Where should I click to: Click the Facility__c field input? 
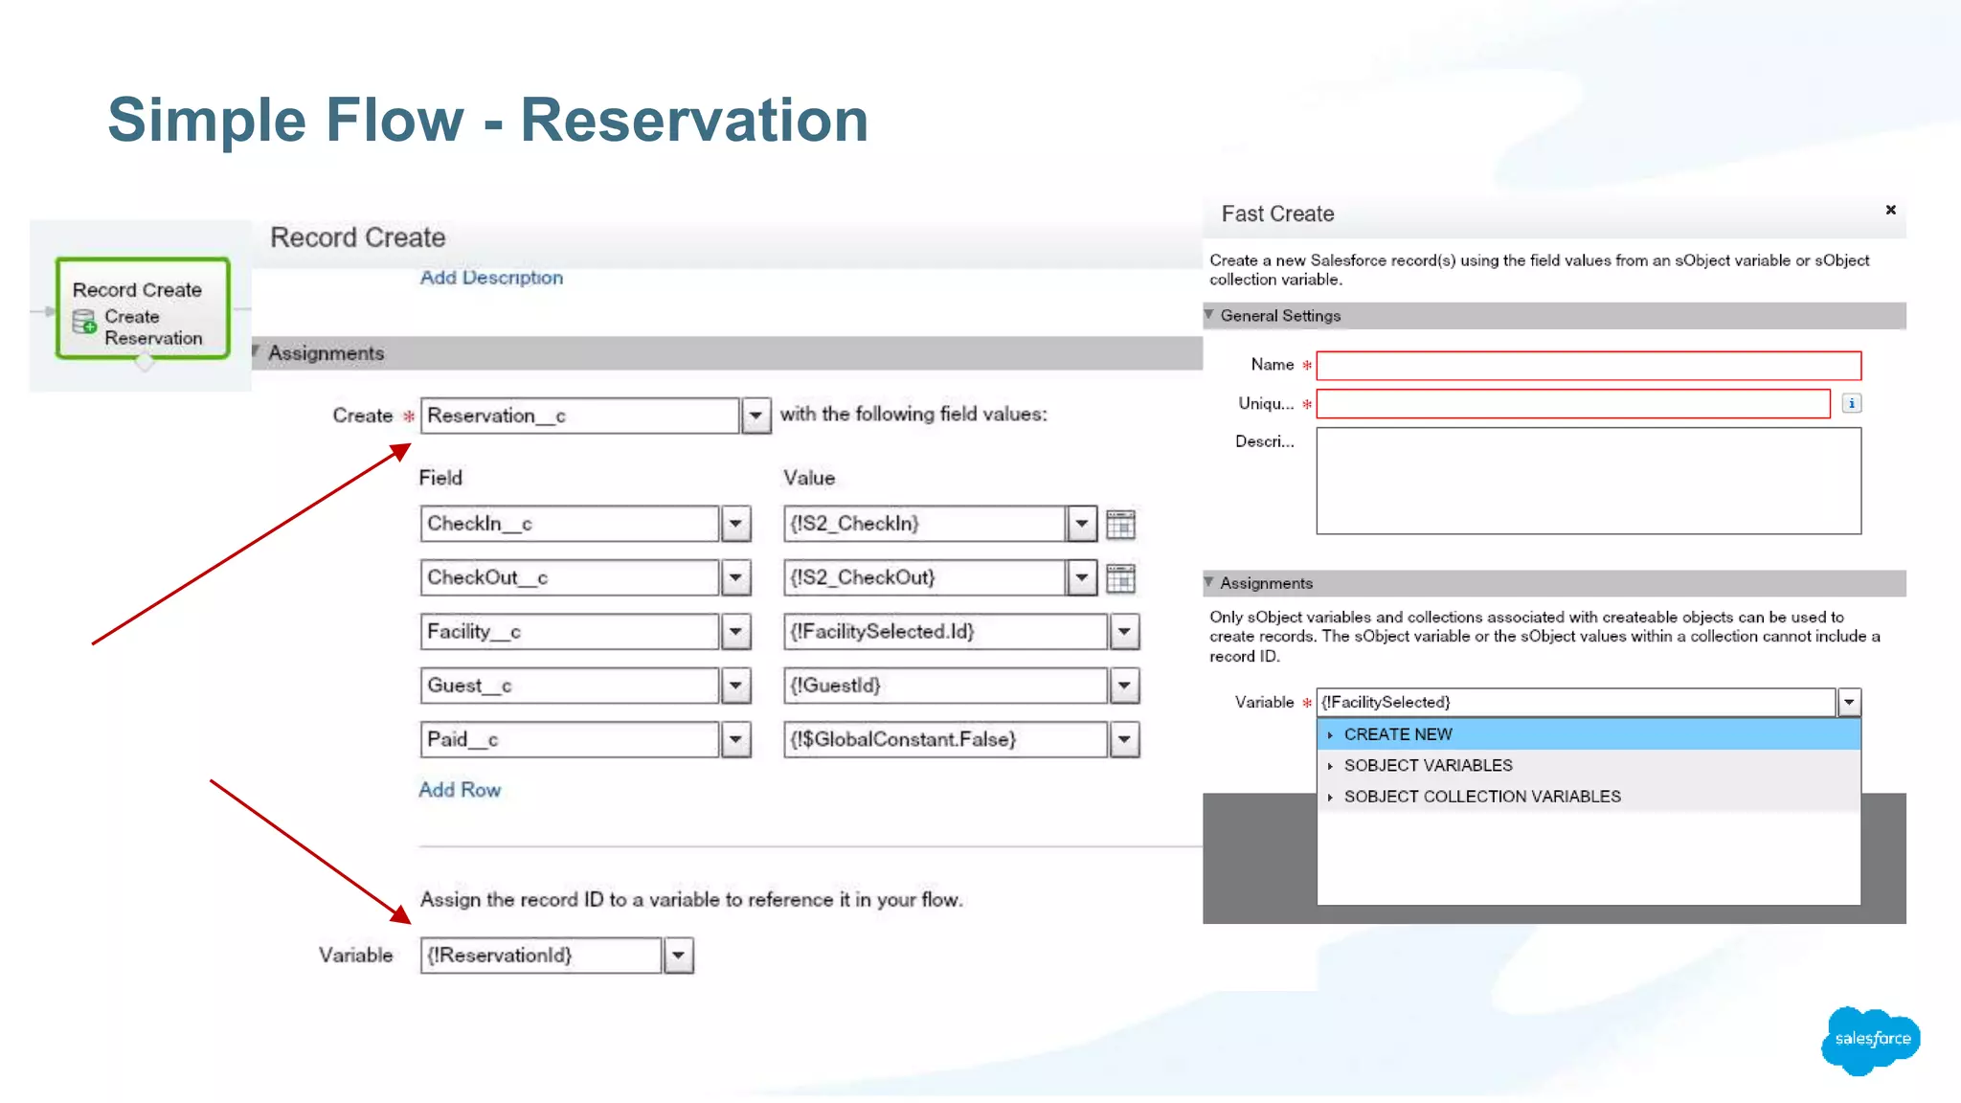point(570,632)
